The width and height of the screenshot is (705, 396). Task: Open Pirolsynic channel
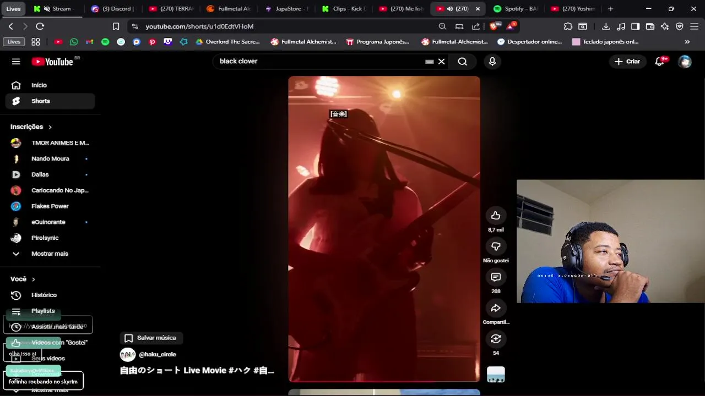click(x=50, y=238)
